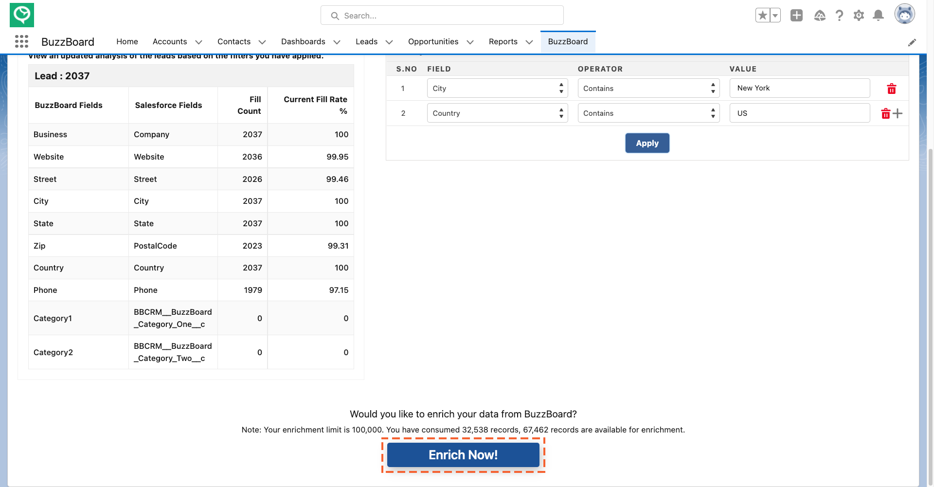Click the Favorites star icon

(762, 16)
